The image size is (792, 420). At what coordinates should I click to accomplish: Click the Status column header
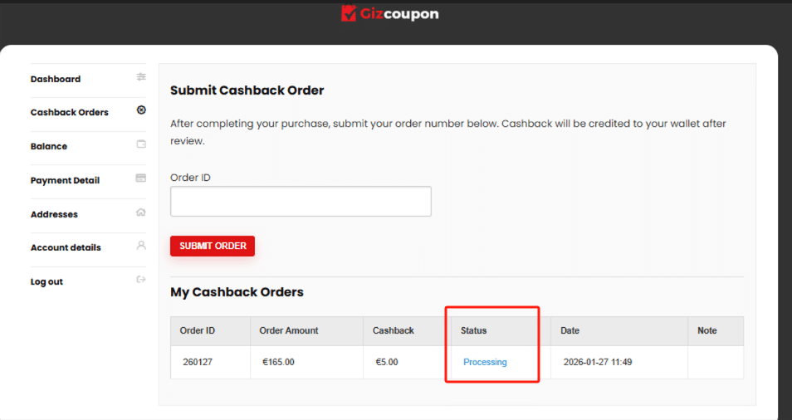coord(473,330)
